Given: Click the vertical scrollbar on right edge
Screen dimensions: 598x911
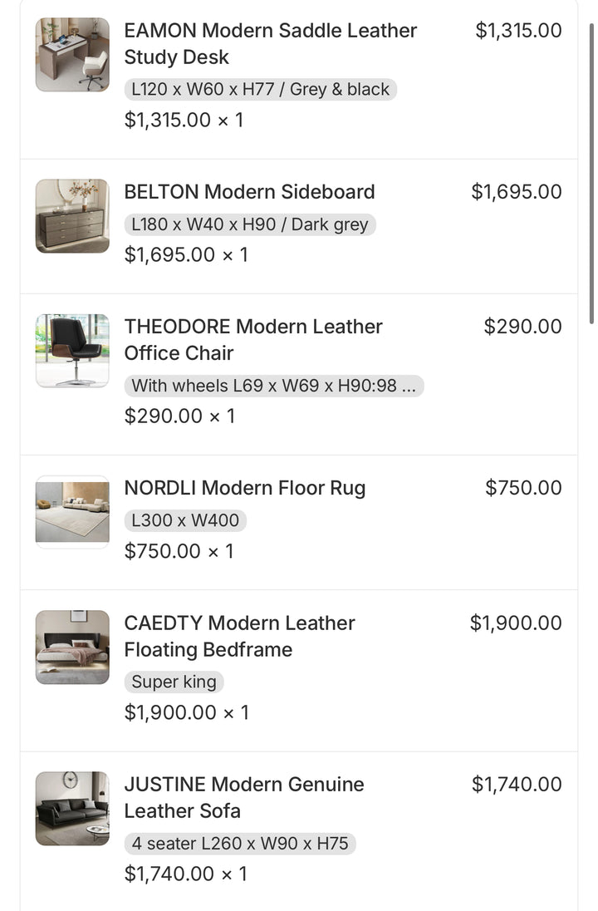Looking at the screenshot, I should (591, 175).
